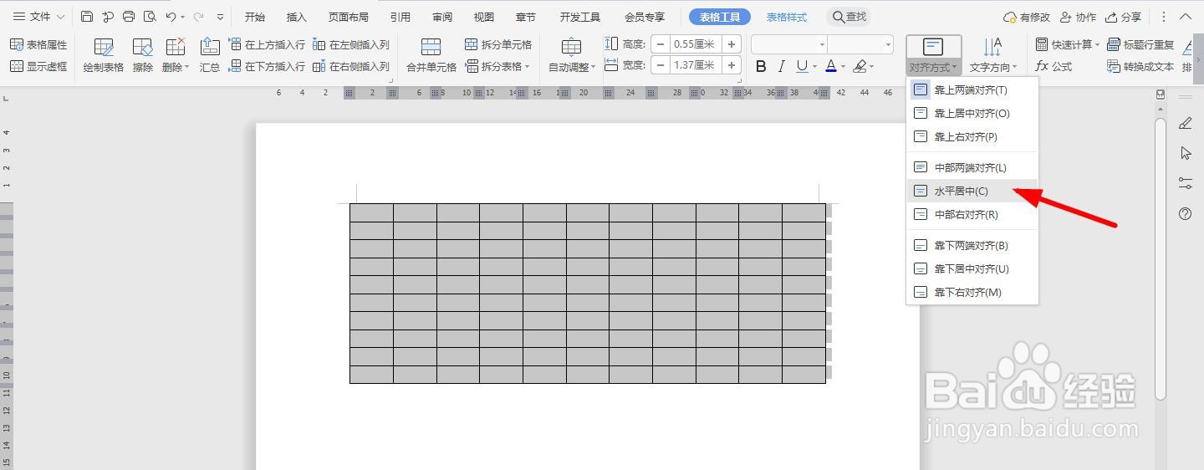This screenshot has width=1204, height=470.
Task: Choose Bottom Right alignment (靠下右对齐)
Action: [972, 292]
